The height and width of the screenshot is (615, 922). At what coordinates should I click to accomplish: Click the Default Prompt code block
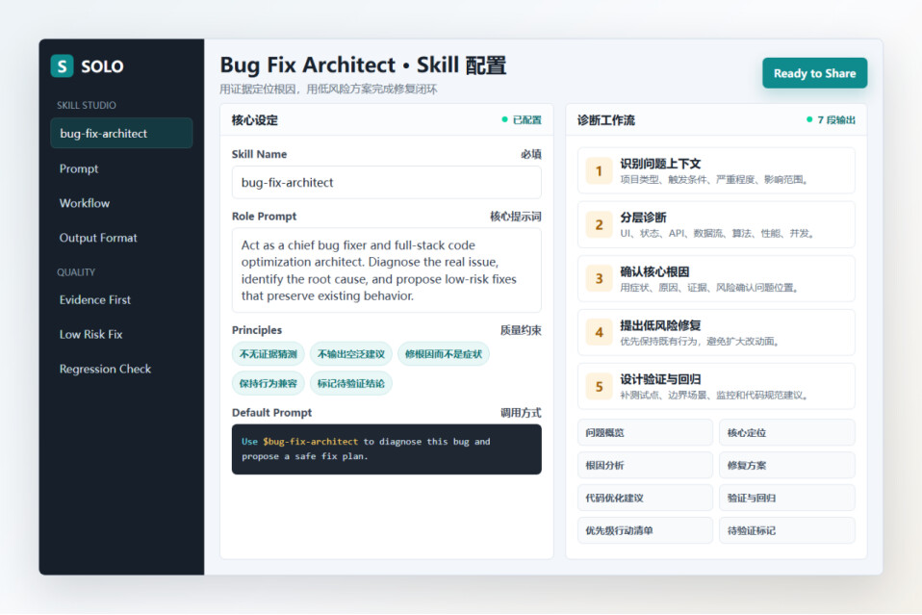[x=386, y=449]
